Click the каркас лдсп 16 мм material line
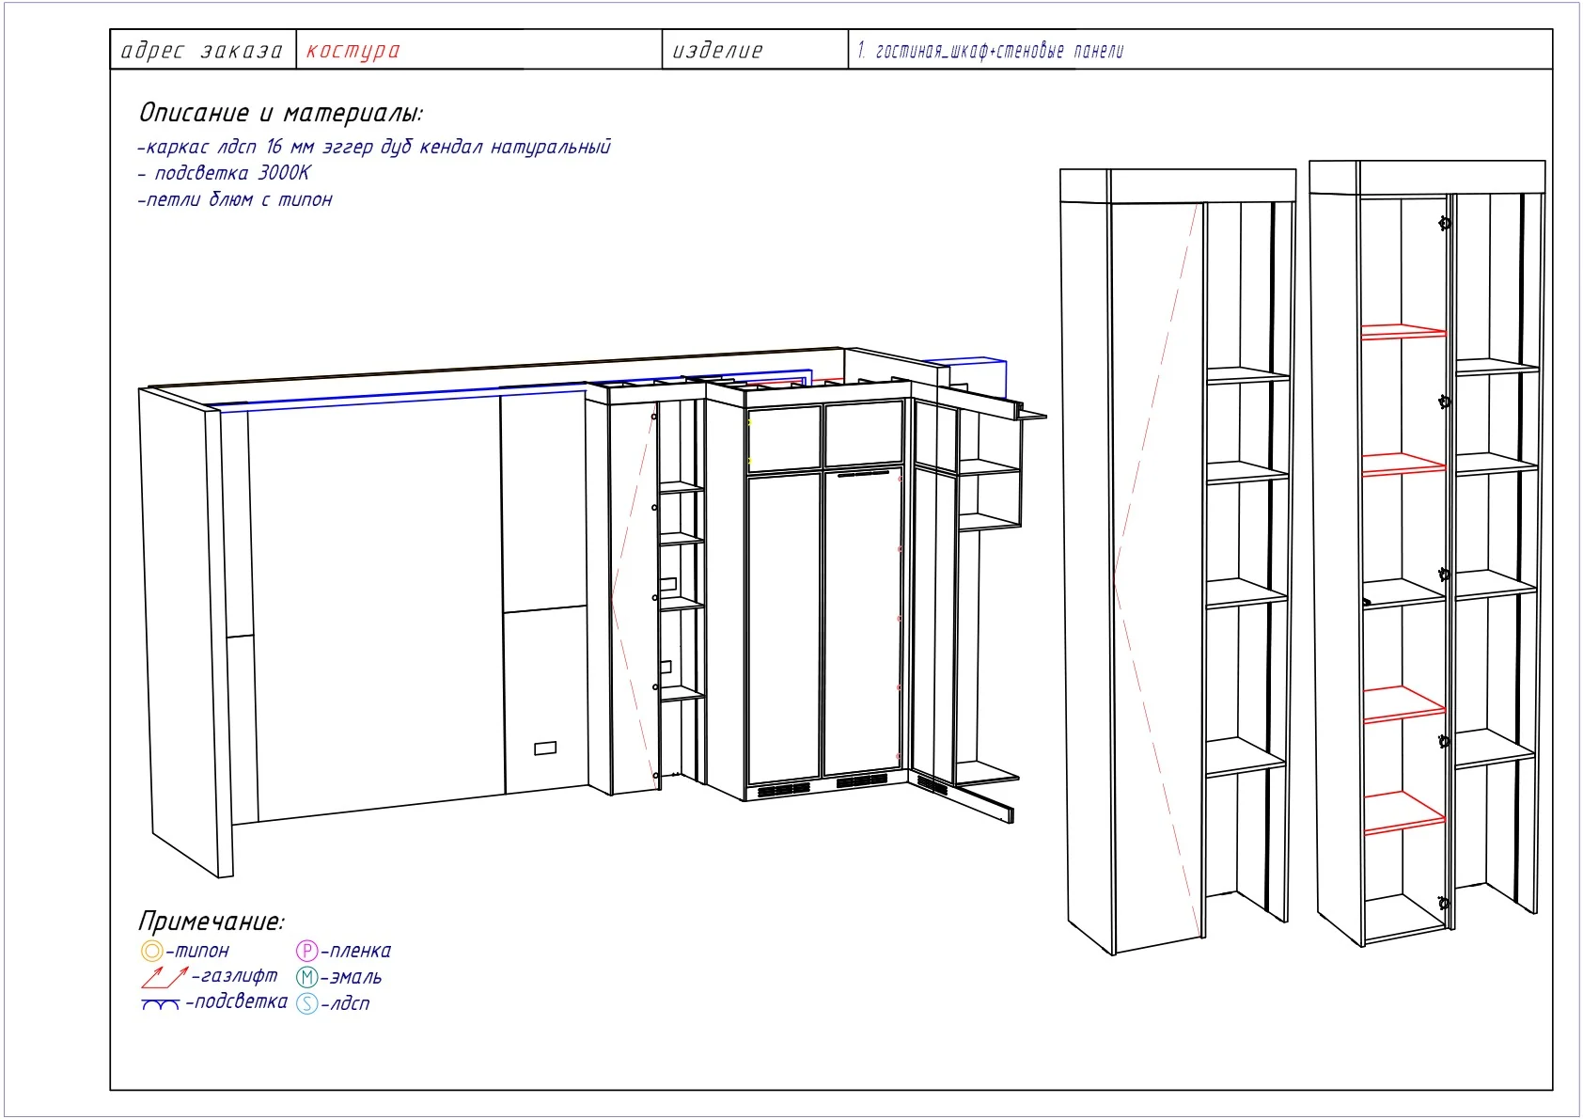 (x=374, y=147)
